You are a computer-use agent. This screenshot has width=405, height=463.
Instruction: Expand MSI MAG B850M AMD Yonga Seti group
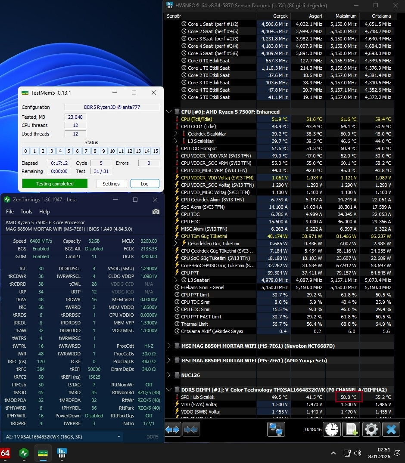[169, 360]
